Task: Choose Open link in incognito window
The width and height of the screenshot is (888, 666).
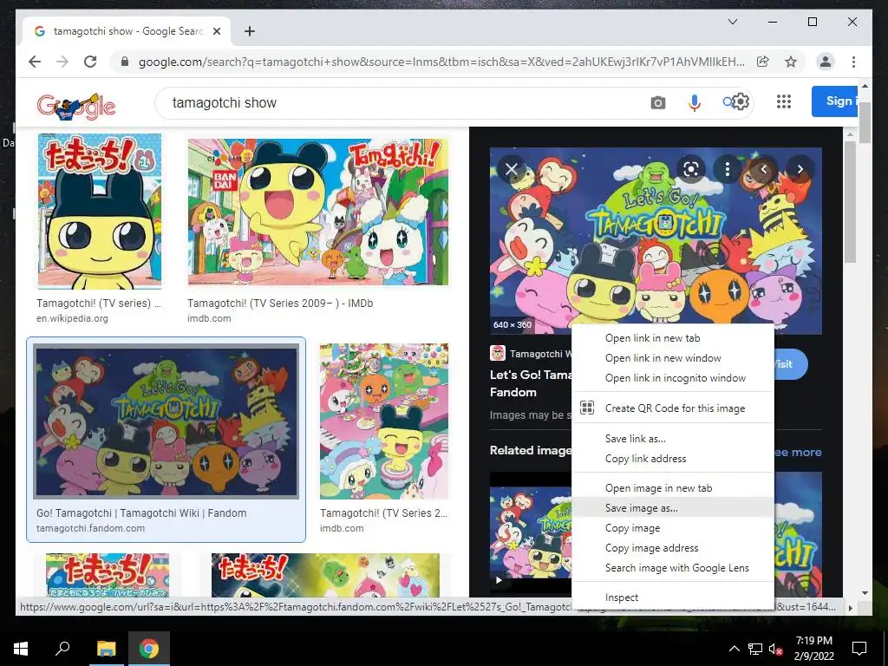Action: click(673, 378)
